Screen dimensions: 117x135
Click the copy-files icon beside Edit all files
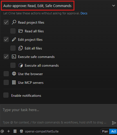(21, 48)
